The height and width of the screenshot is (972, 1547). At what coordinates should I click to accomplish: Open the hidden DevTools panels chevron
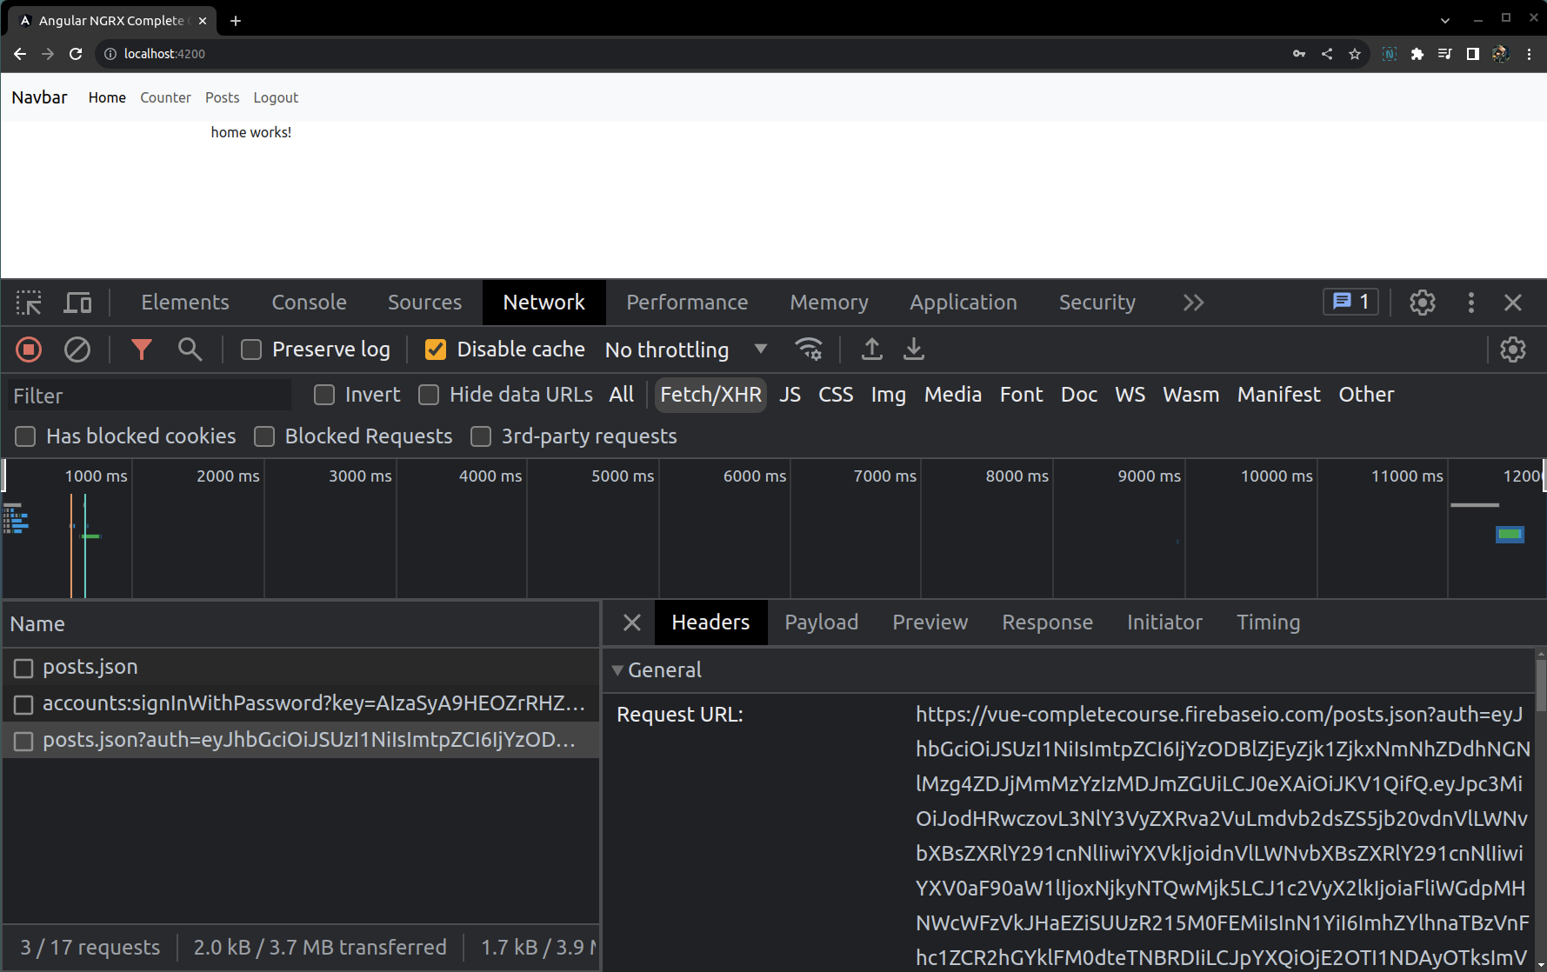click(x=1193, y=302)
